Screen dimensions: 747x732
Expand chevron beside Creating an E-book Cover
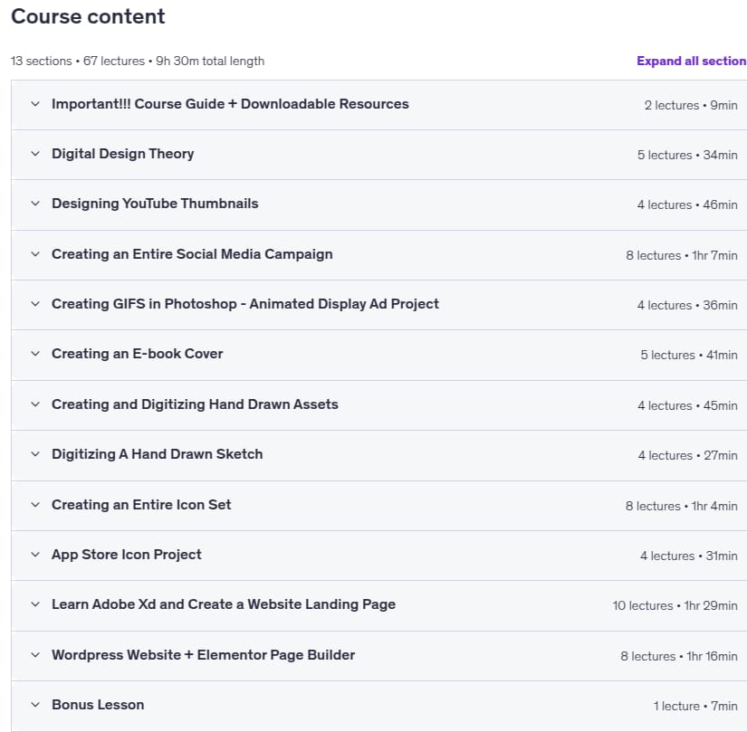pos(35,353)
